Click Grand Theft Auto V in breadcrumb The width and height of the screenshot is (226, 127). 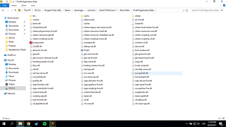tap(107, 10)
